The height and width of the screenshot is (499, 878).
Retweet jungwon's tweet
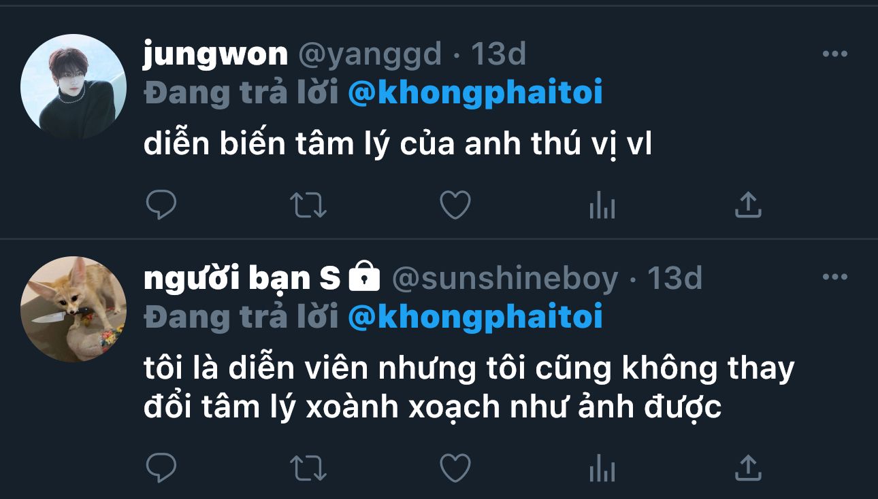coord(308,205)
